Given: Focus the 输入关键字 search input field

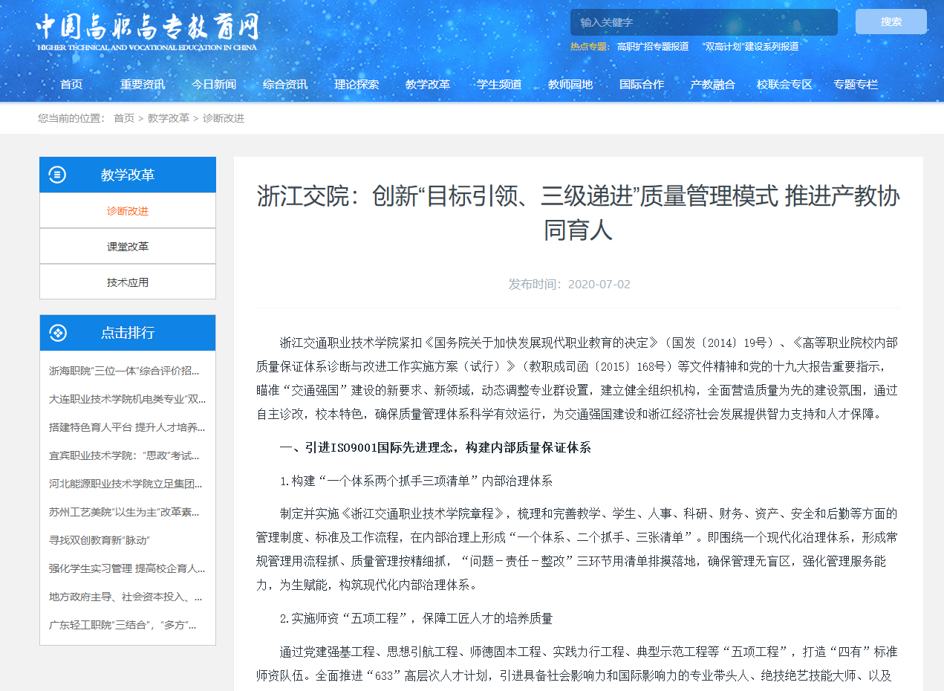Looking at the screenshot, I should point(703,22).
